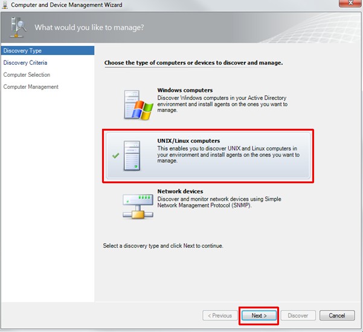
Task: Click the UNIX/Linux computers server icon
Action: 132,155
